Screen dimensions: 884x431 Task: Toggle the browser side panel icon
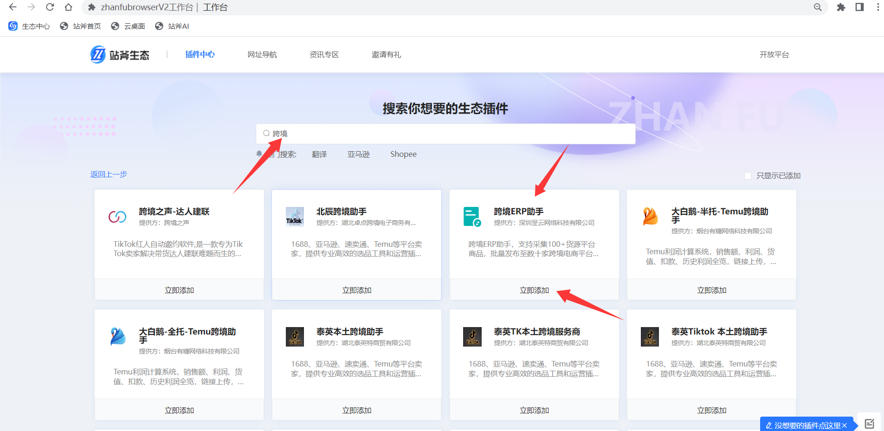coord(859,7)
